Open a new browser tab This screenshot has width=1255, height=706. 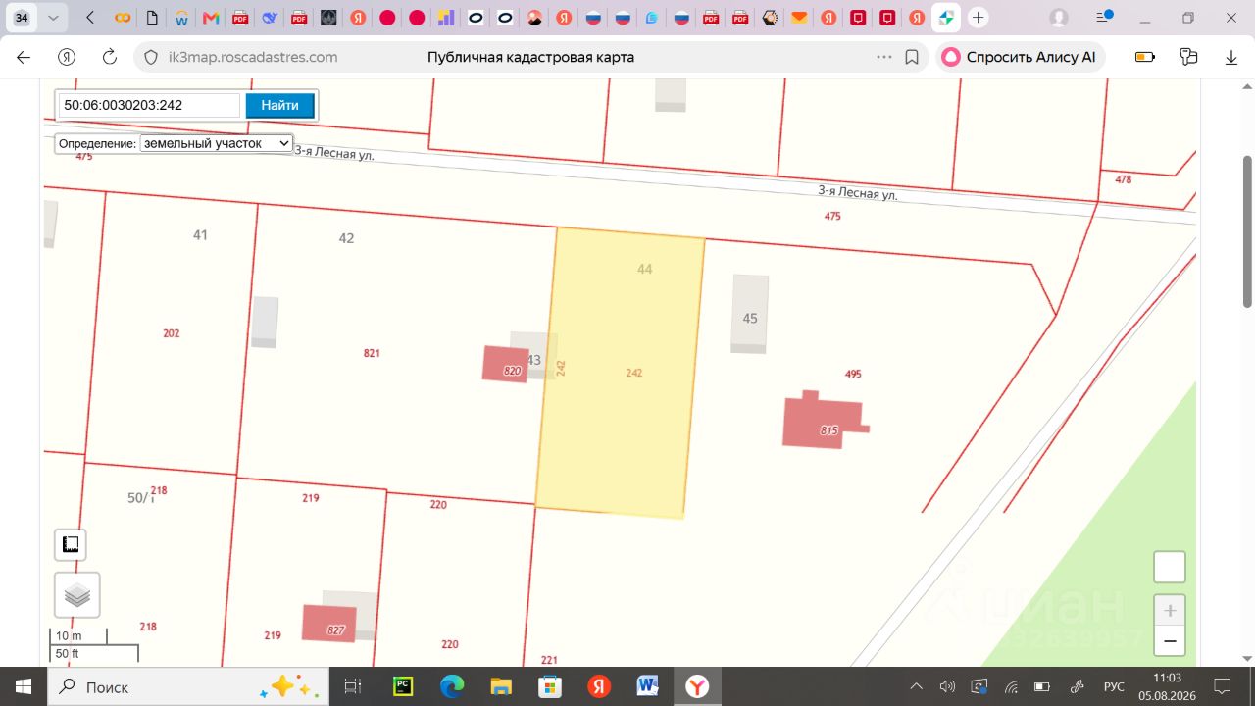[978, 18]
